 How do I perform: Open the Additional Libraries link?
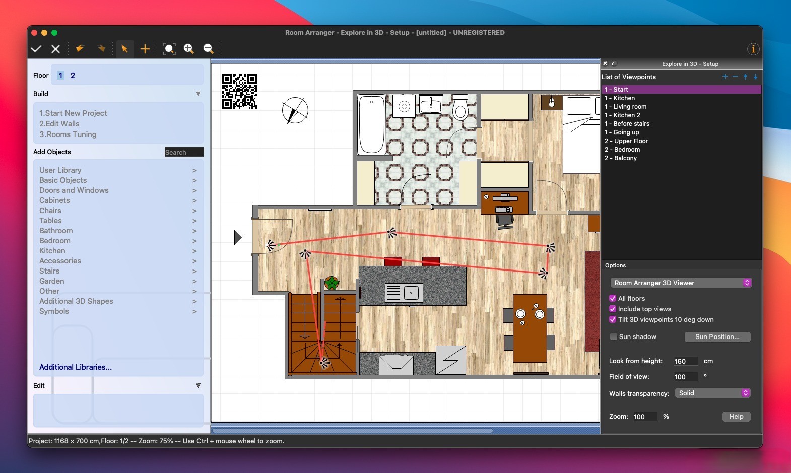coord(76,367)
